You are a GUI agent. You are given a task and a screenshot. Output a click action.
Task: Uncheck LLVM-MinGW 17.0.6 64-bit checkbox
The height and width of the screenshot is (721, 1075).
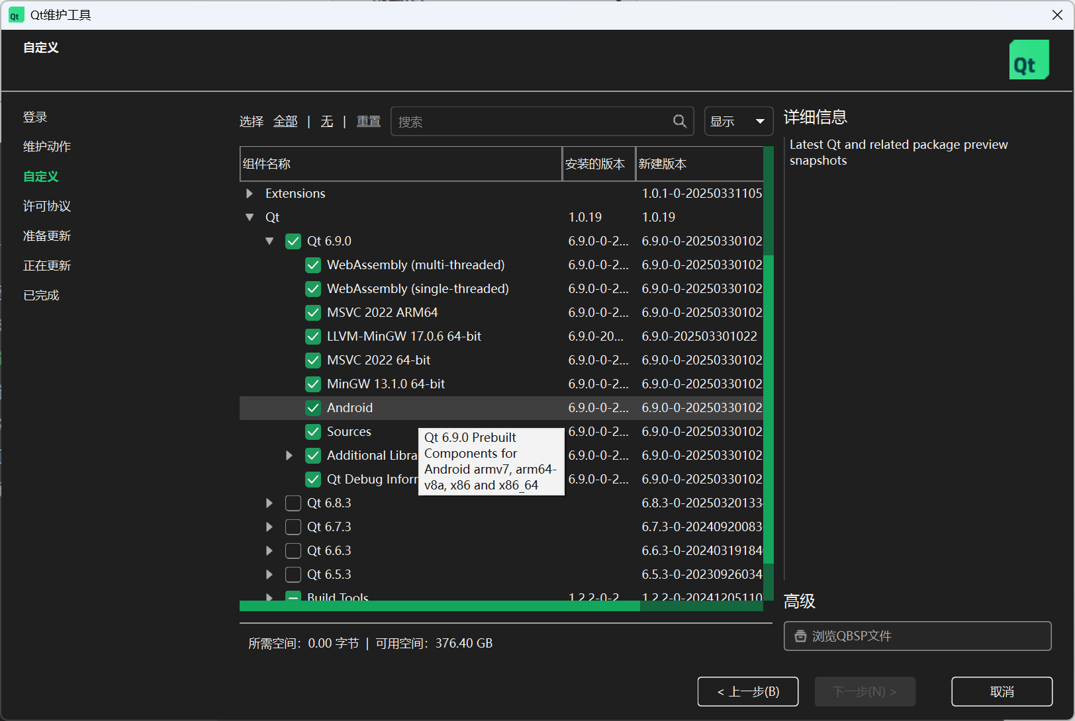coord(313,336)
